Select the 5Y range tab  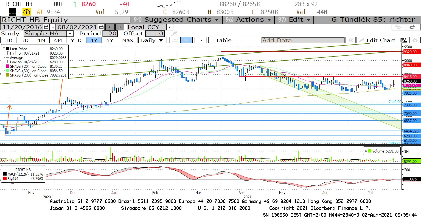(x=110, y=40)
